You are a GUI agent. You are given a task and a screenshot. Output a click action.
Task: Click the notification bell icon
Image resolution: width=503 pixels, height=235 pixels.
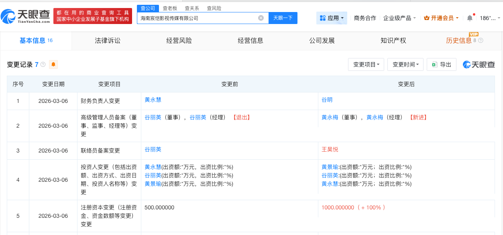tap(469, 18)
